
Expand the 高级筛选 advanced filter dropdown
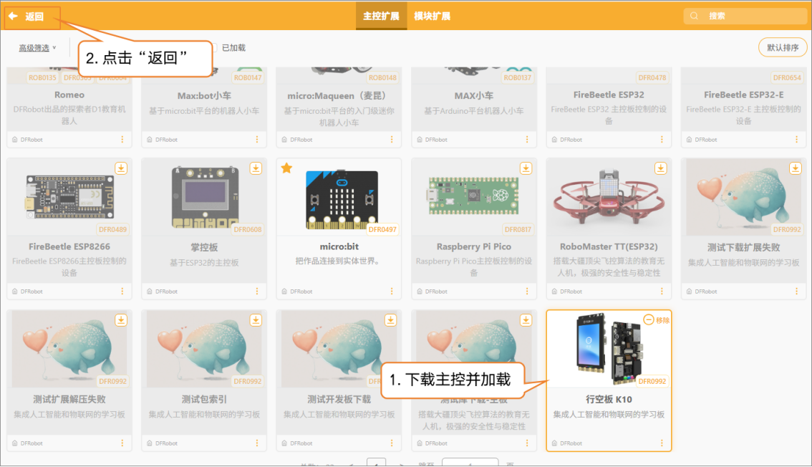(x=37, y=48)
